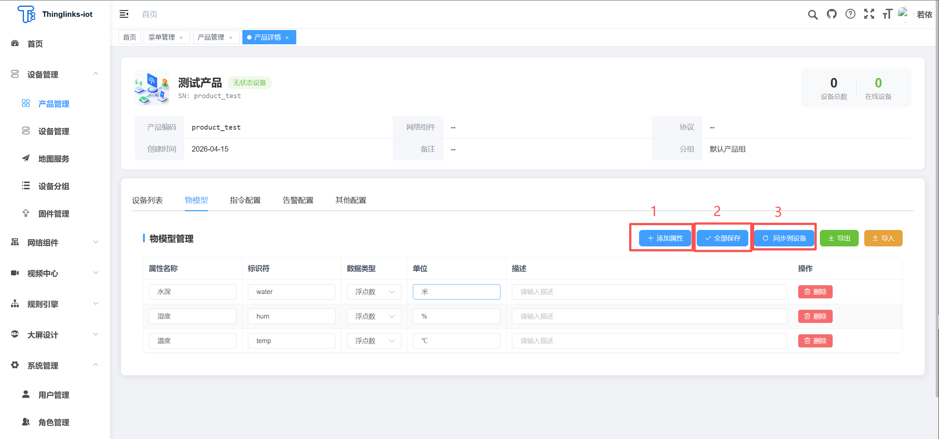Collapse the sidebar with hamburger icon
The height and width of the screenshot is (439, 939).
click(124, 14)
